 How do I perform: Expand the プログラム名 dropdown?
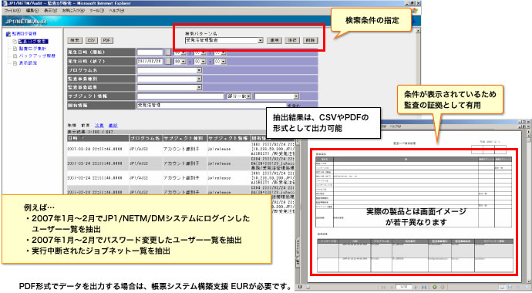(x=199, y=70)
